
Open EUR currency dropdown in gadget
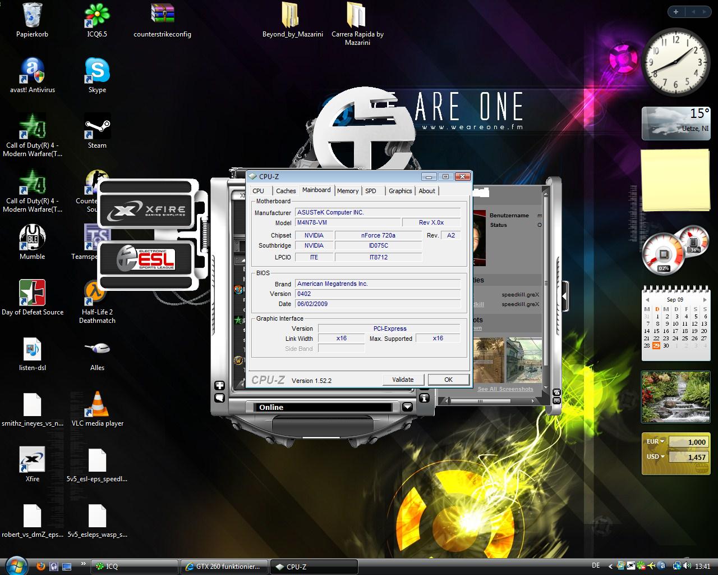(x=655, y=441)
